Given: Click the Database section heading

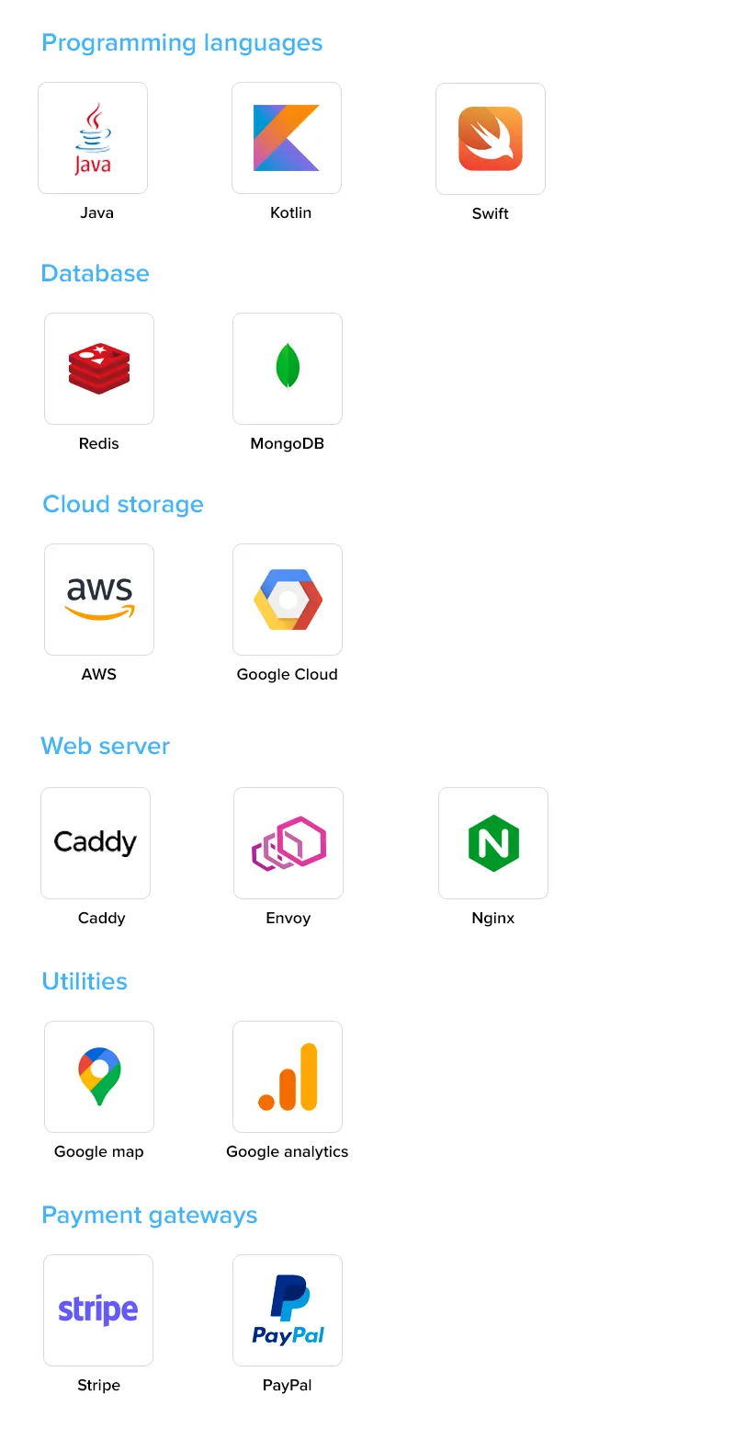Looking at the screenshot, I should pyautogui.click(x=95, y=273).
